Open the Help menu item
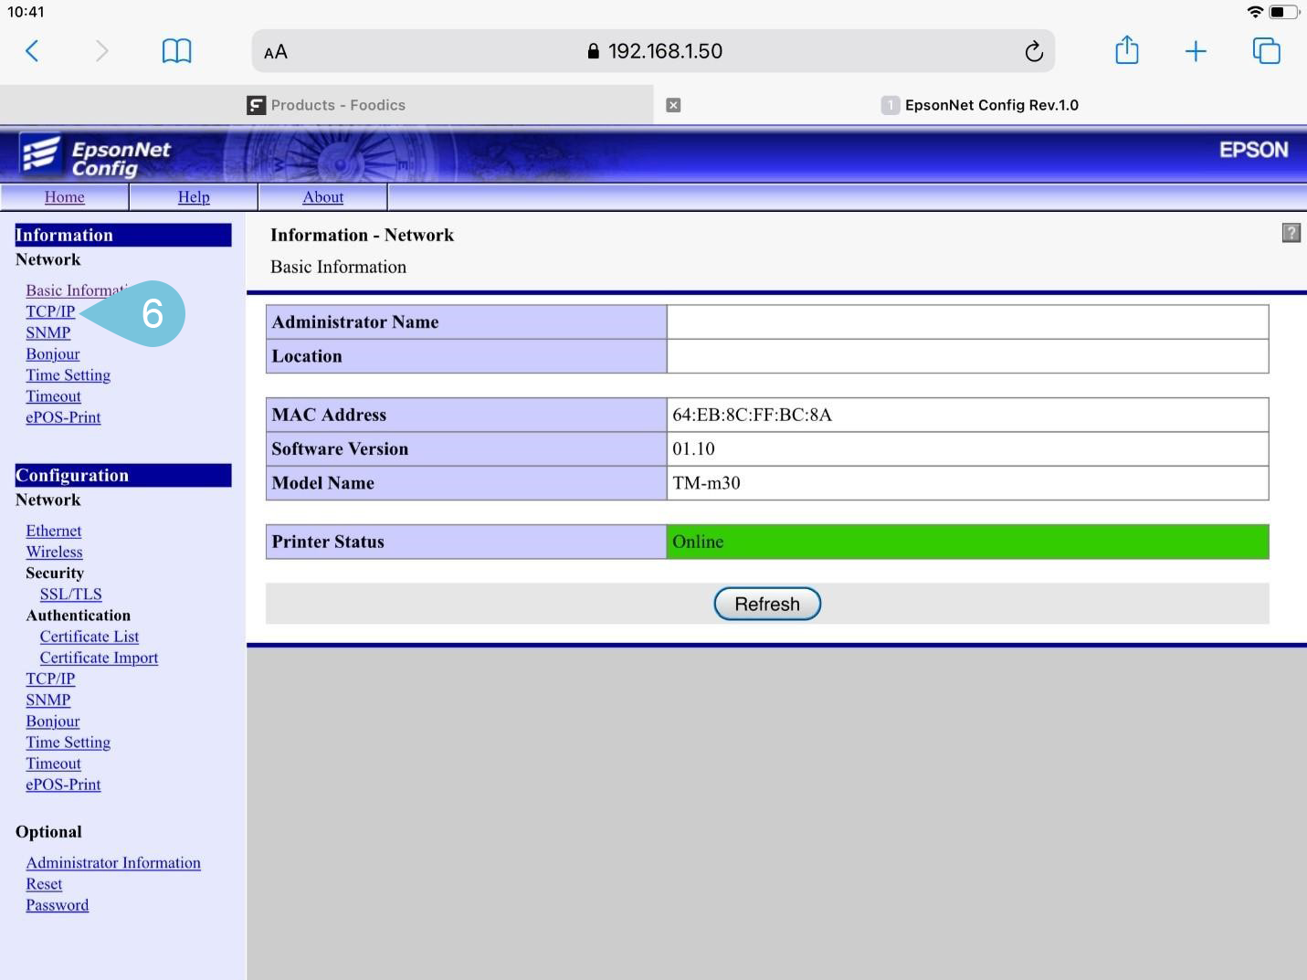The image size is (1307, 980). click(194, 197)
